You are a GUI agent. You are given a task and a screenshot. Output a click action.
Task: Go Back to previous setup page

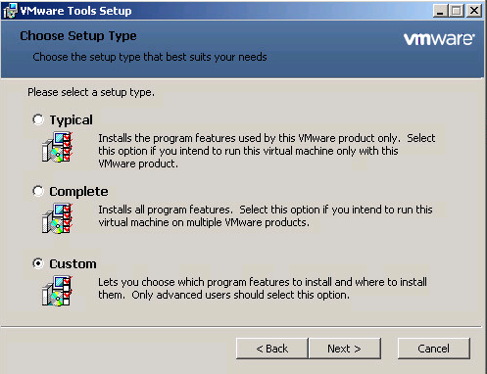click(x=272, y=349)
